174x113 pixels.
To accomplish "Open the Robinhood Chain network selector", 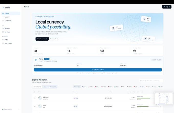I will click(x=11, y=110).
